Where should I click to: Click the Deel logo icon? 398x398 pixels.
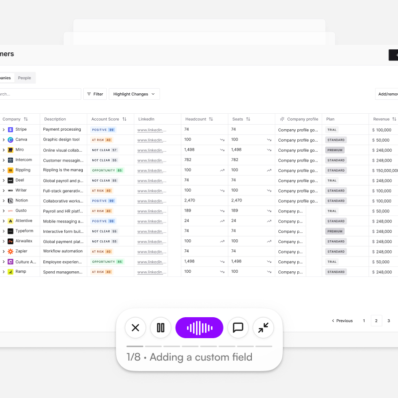tap(10, 181)
